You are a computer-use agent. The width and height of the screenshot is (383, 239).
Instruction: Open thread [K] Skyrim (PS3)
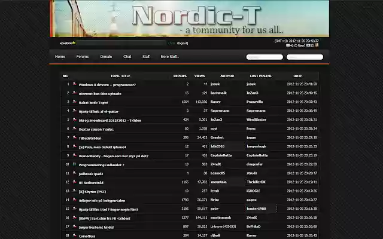point(92,192)
